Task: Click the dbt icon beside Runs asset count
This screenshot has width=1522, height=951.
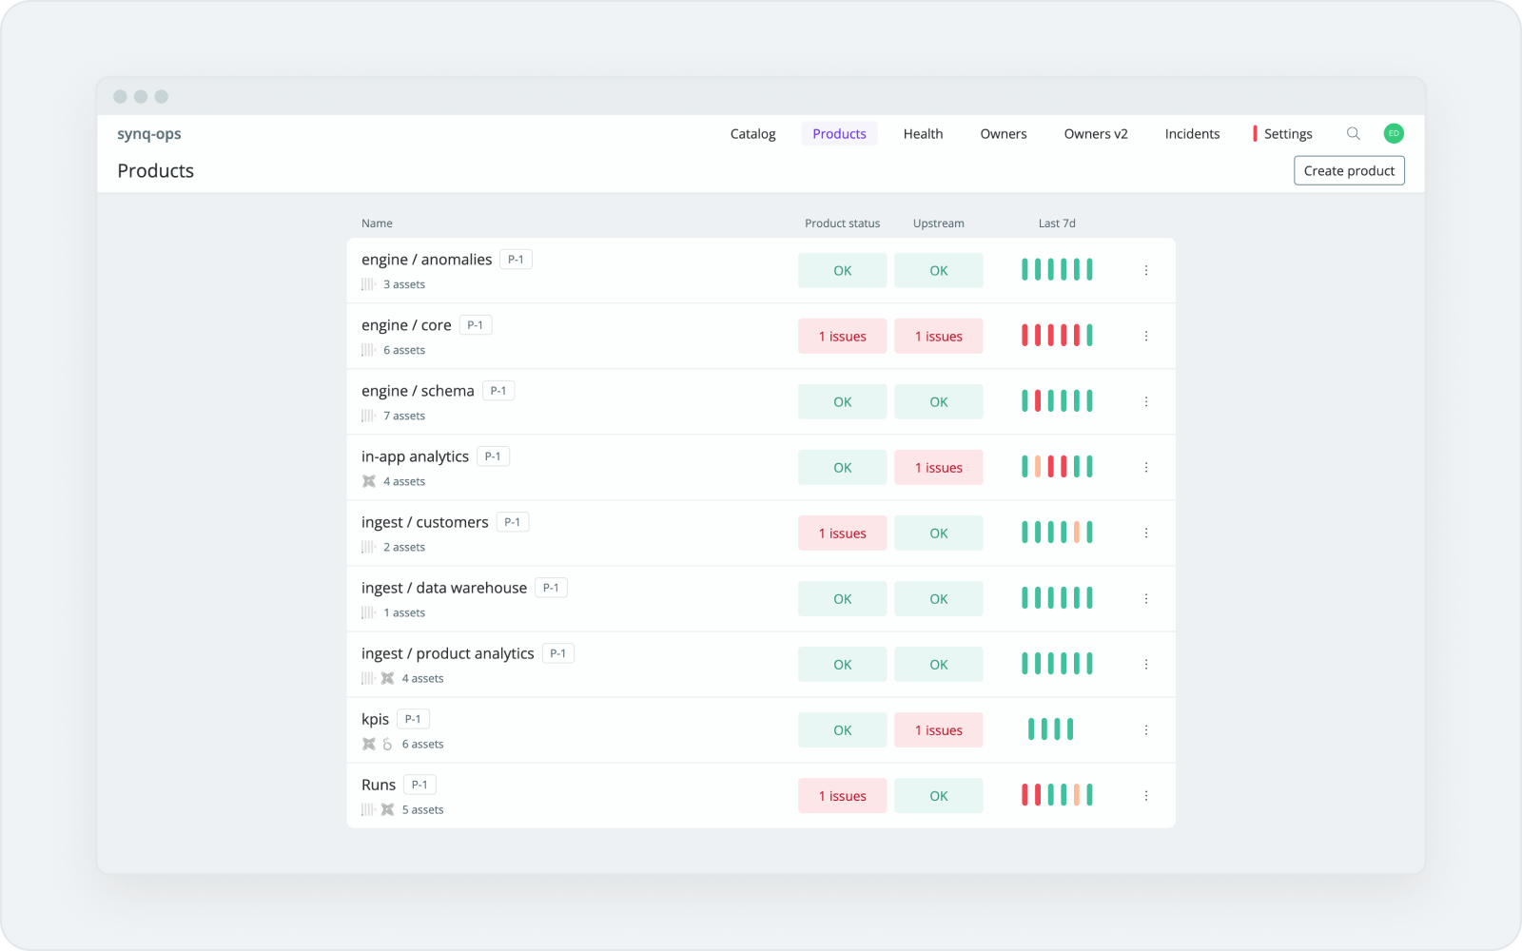Action: coord(387,809)
